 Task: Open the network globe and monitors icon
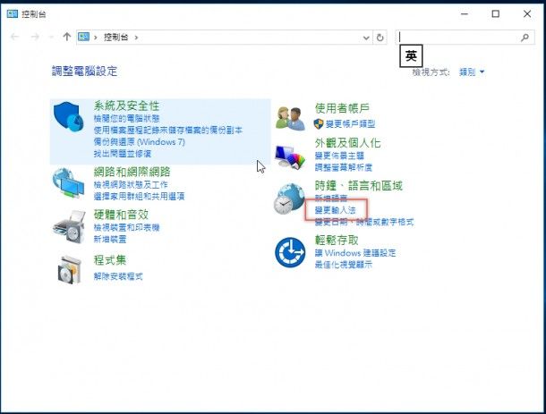[x=68, y=183]
